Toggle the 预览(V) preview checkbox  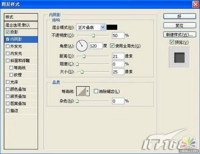(x=172, y=42)
